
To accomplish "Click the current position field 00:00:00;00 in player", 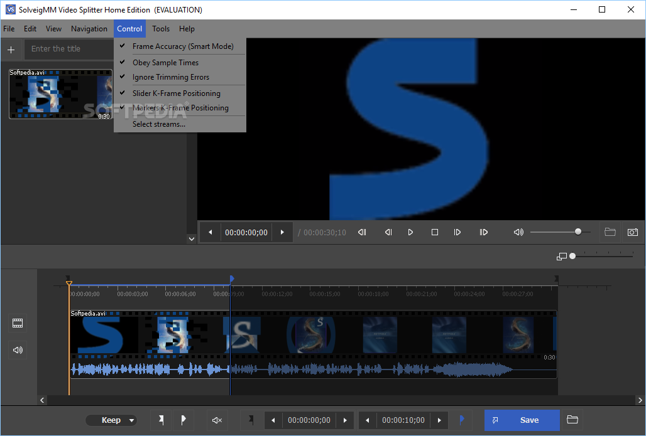I will point(246,232).
